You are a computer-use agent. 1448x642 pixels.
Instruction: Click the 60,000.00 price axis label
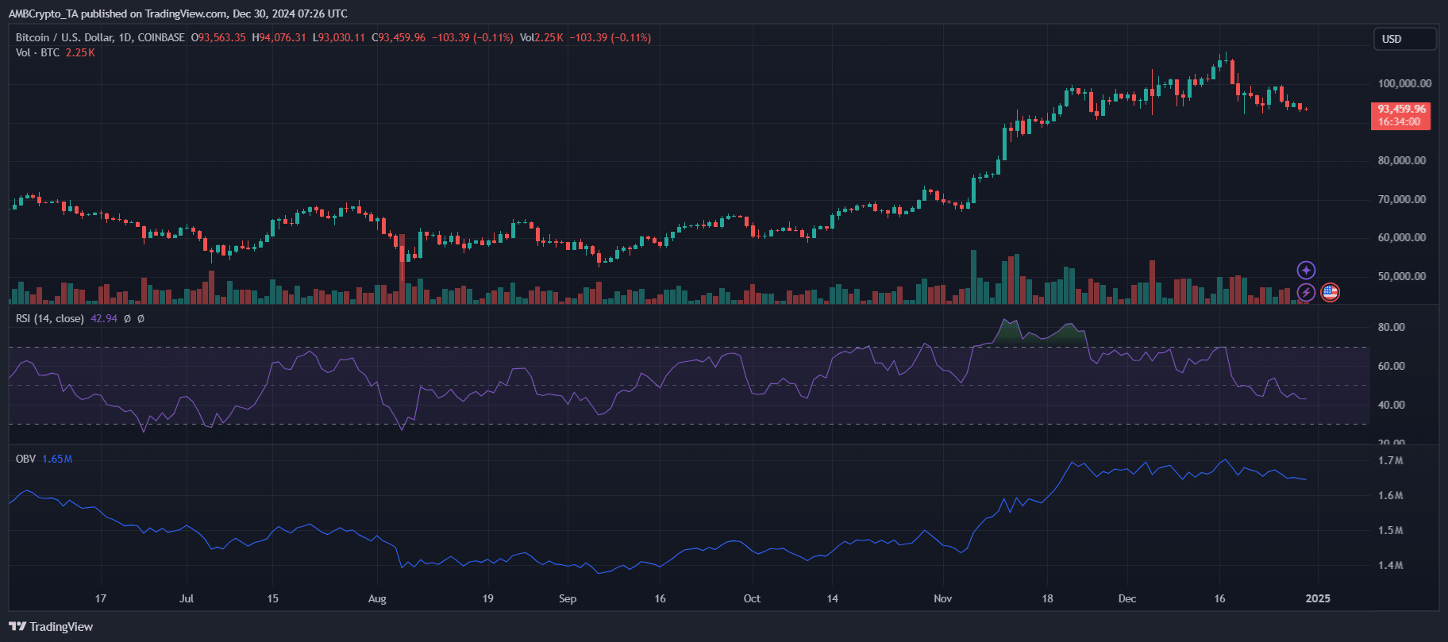[1402, 237]
